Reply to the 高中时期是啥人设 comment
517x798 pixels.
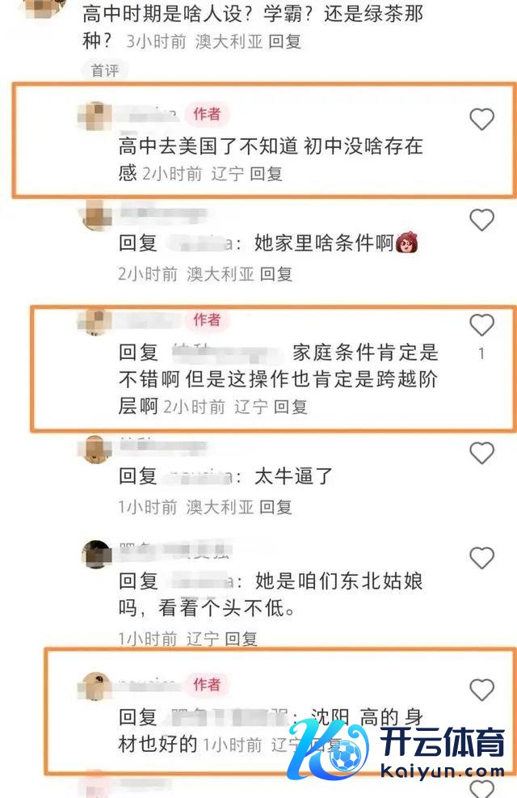click(284, 42)
